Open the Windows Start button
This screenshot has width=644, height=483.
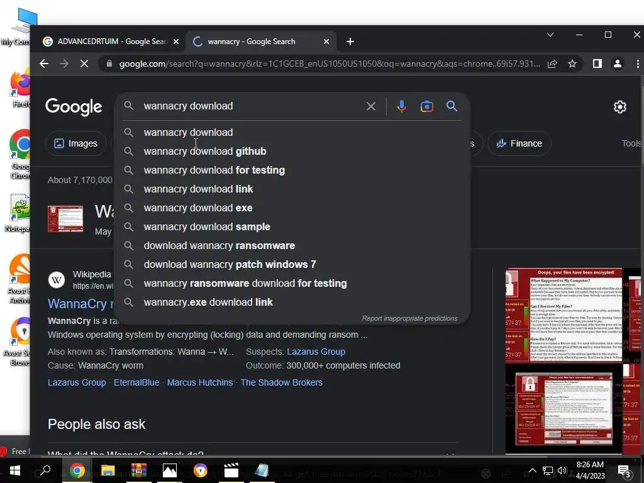[15, 470]
